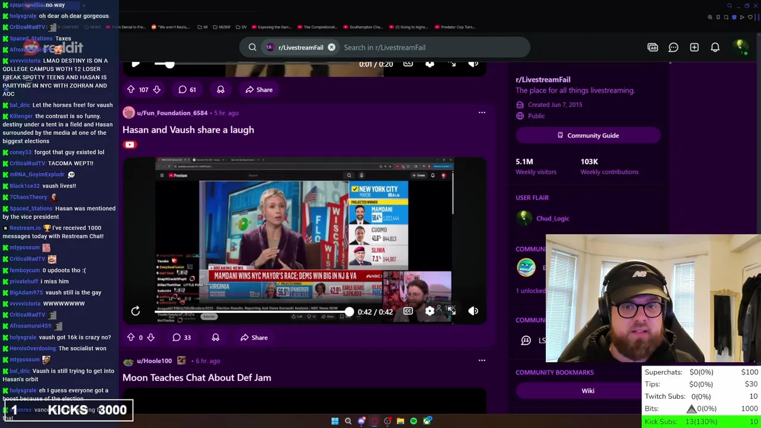Open the Community Guide

588,136
